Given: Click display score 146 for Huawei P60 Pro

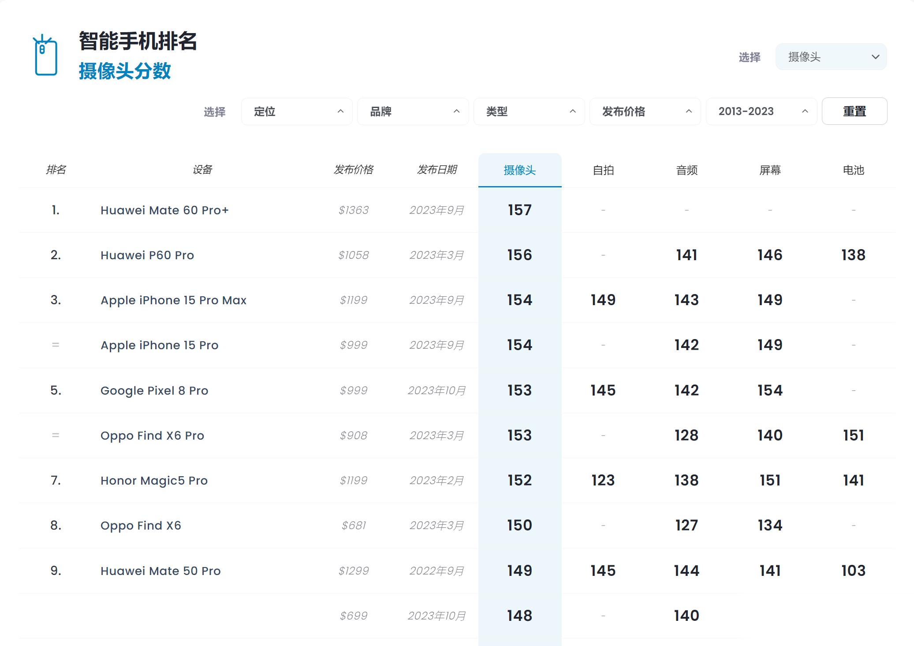Looking at the screenshot, I should (x=770, y=255).
